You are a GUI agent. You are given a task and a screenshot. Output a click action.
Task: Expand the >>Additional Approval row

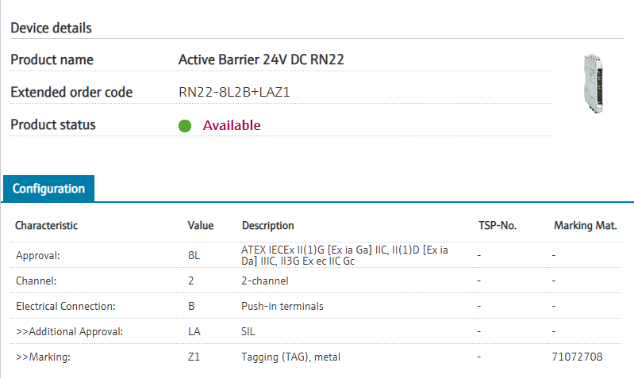[x=70, y=331]
